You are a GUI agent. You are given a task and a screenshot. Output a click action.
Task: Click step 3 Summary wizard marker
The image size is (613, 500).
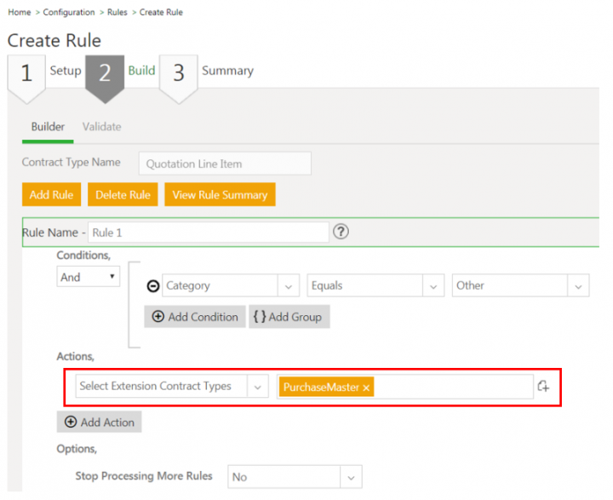coord(179,74)
